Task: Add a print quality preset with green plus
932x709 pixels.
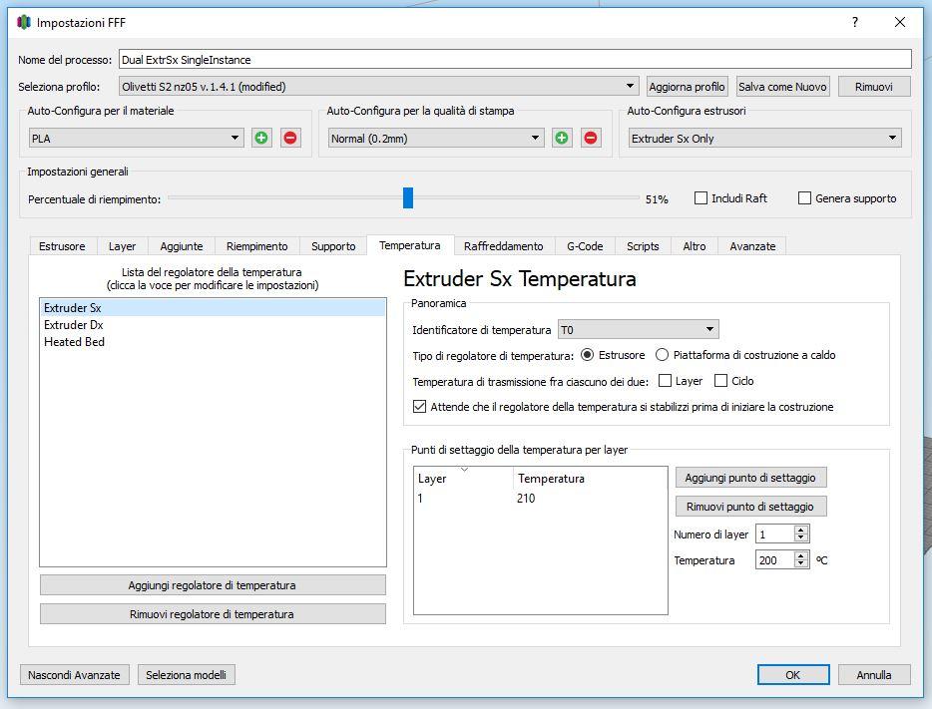Action: pos(562,139)
